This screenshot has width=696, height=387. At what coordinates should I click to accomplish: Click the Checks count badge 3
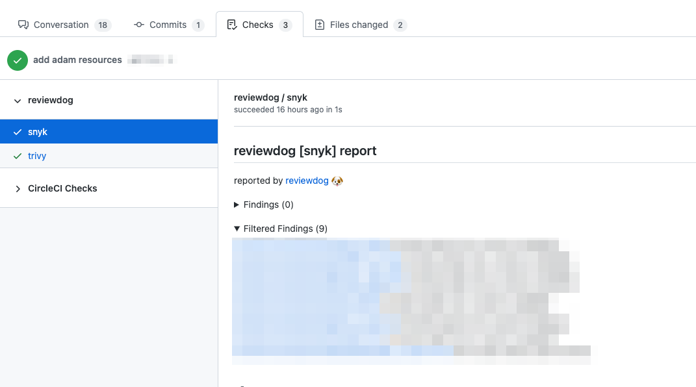point(285,25)
